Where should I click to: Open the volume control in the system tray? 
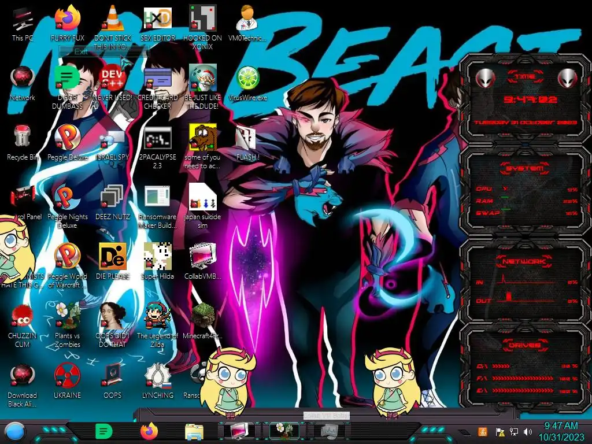[x=528, y=431]
